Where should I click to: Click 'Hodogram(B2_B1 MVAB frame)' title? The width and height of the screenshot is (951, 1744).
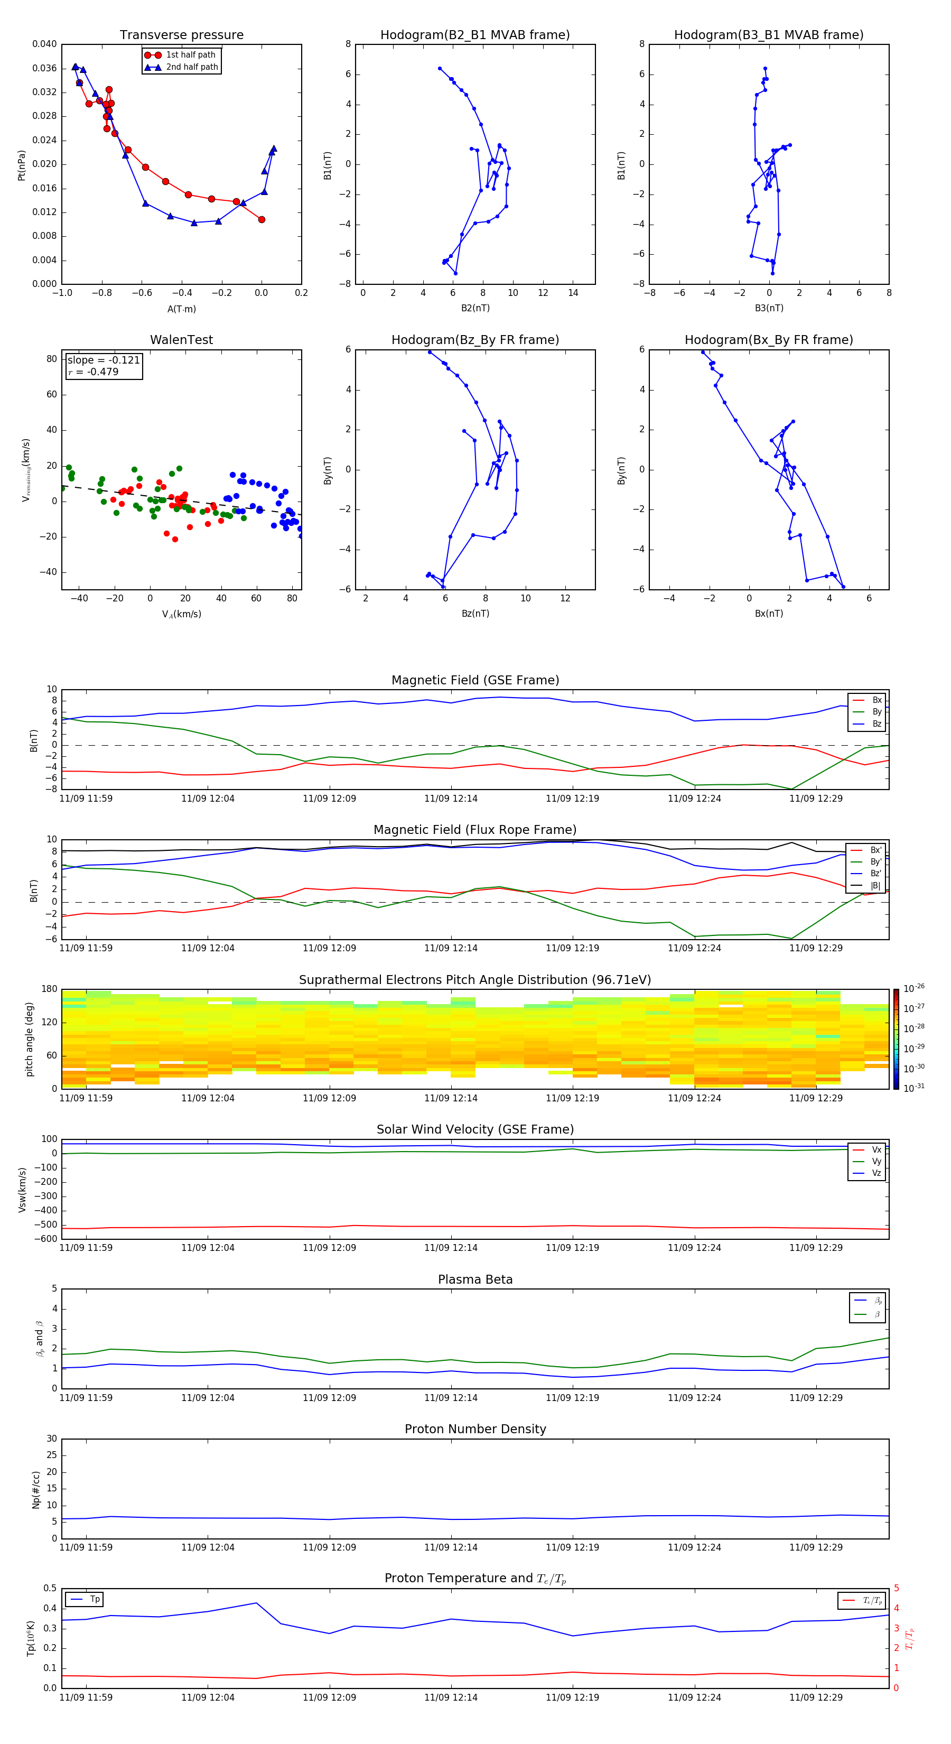pyautogui.click(x=475, y=35)
